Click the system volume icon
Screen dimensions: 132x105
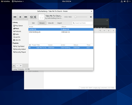(125, 1)
